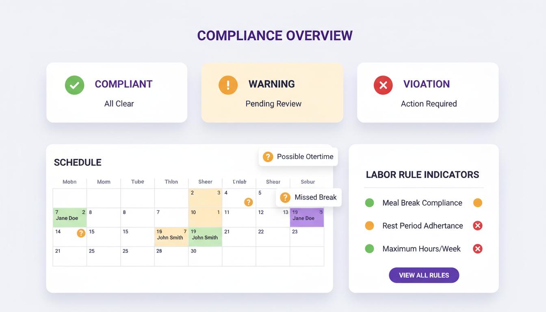Open John Smith's green shift on day 19
The image size is (546, 312).
[205, 236]
